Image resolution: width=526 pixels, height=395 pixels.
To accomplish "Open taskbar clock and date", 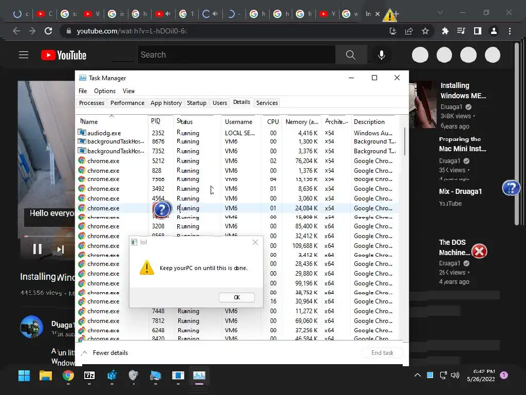I will (x=481, y=375).
